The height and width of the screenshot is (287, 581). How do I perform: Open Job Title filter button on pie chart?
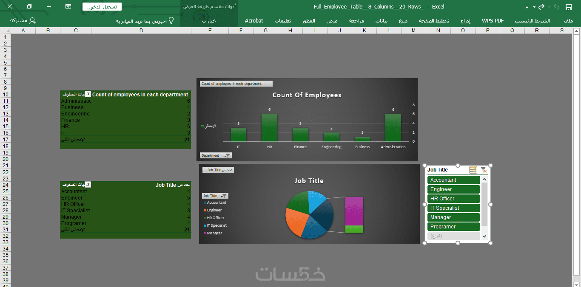(215, 196)
